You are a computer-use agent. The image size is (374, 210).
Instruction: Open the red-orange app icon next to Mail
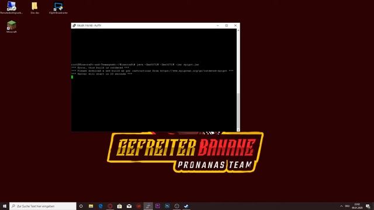[x=138, y=206]
